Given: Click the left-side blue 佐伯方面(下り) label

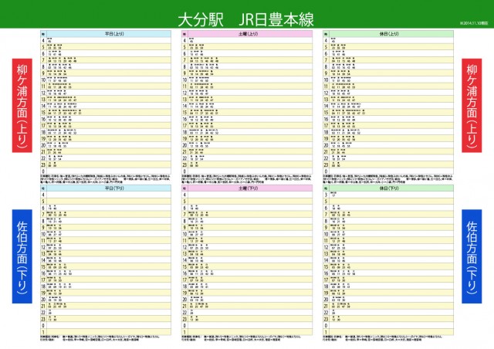Looking at the screenshot, I should click(22, 256).
